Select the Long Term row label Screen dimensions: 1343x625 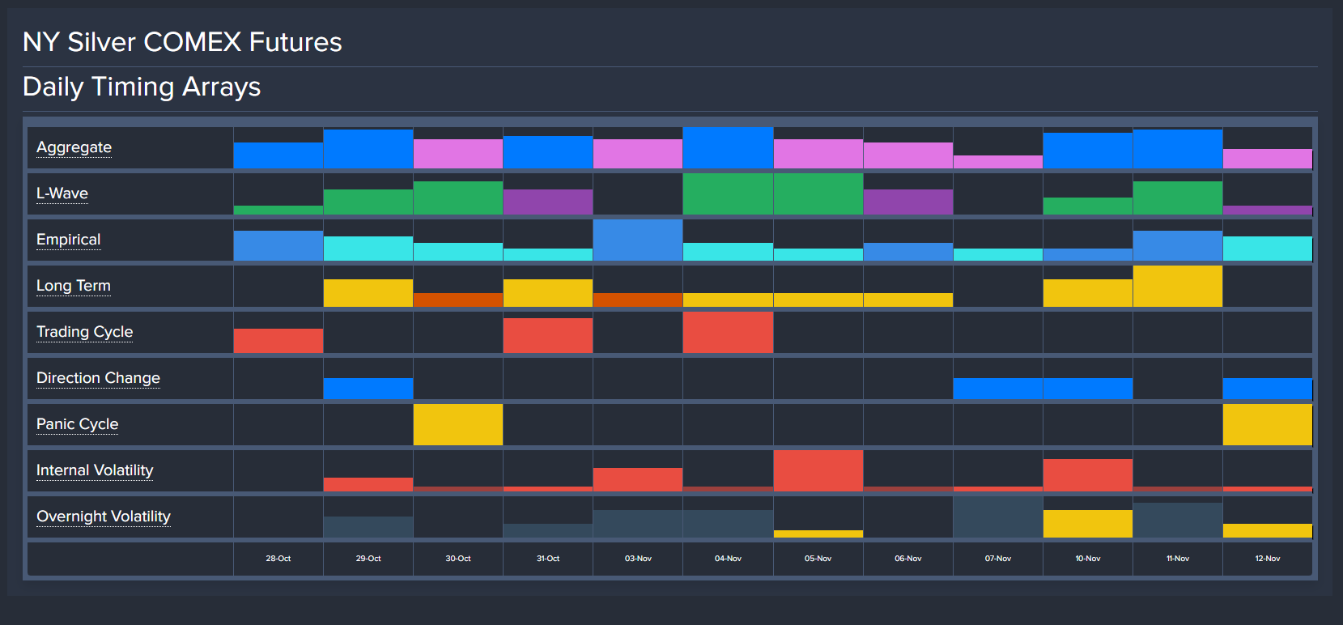74,286
